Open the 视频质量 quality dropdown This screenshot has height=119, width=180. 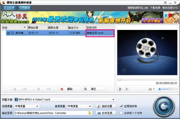[x=27, y=106]
